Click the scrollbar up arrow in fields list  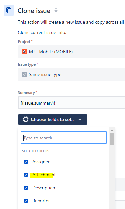click(x=112, y=130)
